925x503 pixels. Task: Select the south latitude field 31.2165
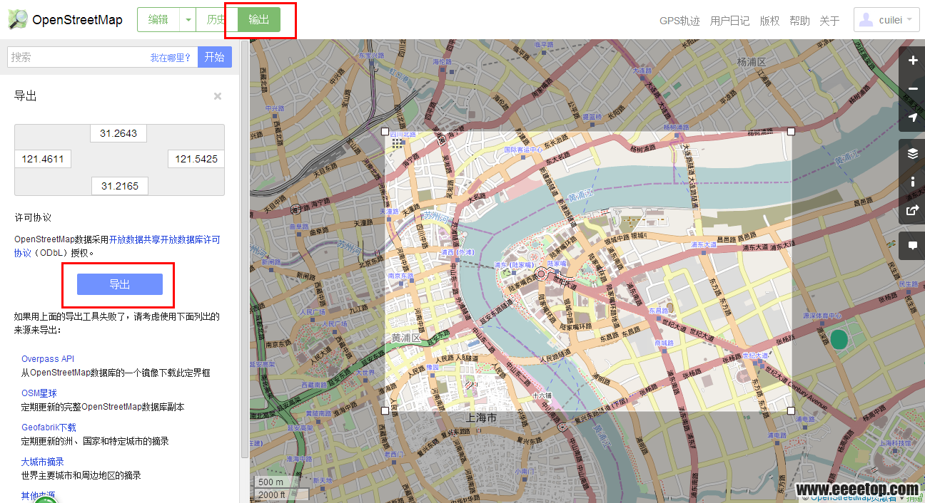pos(120,186)
